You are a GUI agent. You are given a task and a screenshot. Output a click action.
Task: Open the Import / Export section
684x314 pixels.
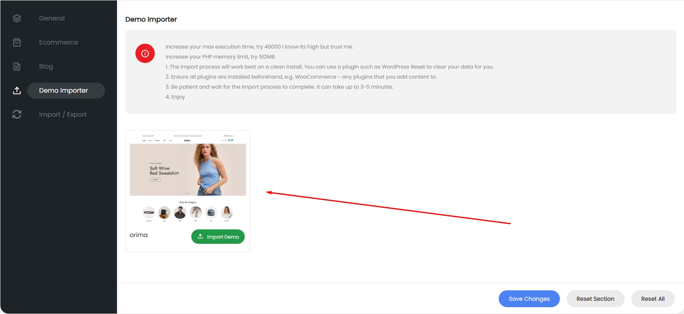[63, 115]
